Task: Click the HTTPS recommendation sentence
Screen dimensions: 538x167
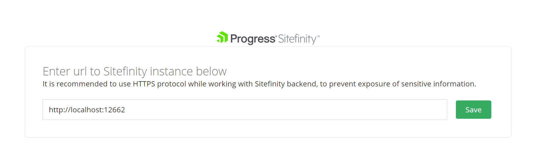Action: 259,84
